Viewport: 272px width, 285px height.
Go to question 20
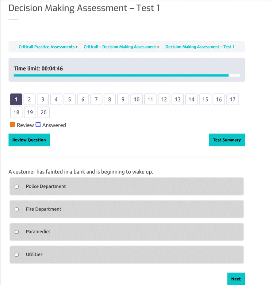43,113
